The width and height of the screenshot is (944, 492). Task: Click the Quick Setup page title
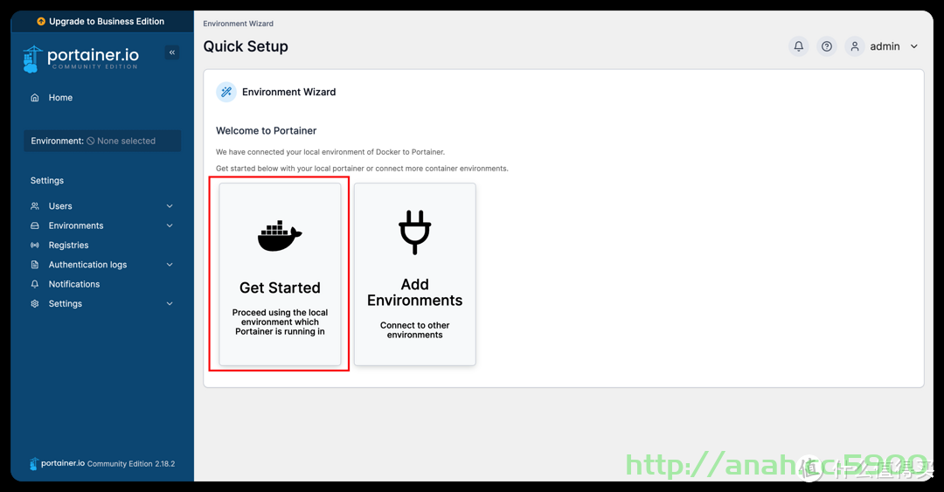click(x=246, y=46)
